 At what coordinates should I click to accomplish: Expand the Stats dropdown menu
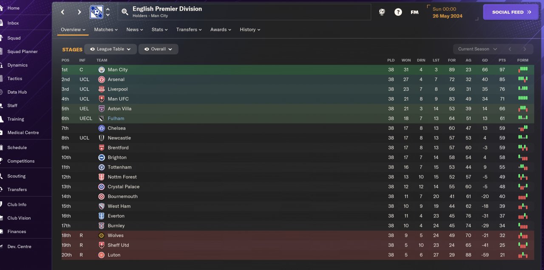[160, 30]
